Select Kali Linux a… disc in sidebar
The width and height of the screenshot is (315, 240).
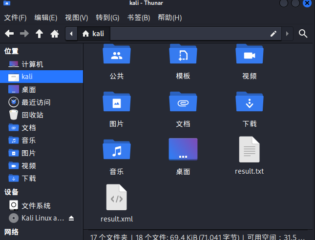36,218
